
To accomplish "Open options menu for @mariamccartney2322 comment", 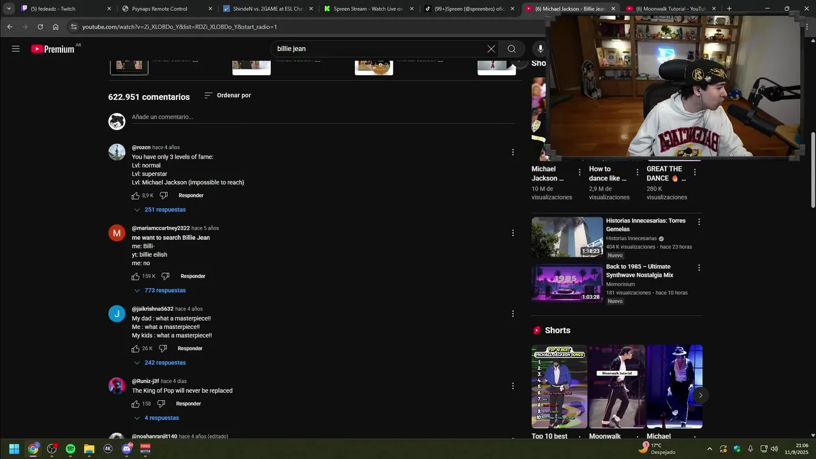I will coord(513,233).
